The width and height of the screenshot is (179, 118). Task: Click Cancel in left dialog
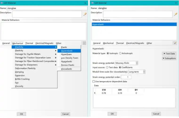point(65,114)
